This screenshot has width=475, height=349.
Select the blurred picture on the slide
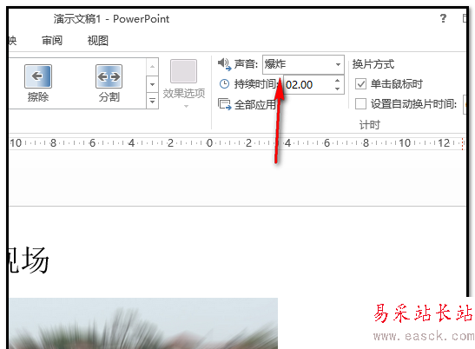tap(143, 323)
